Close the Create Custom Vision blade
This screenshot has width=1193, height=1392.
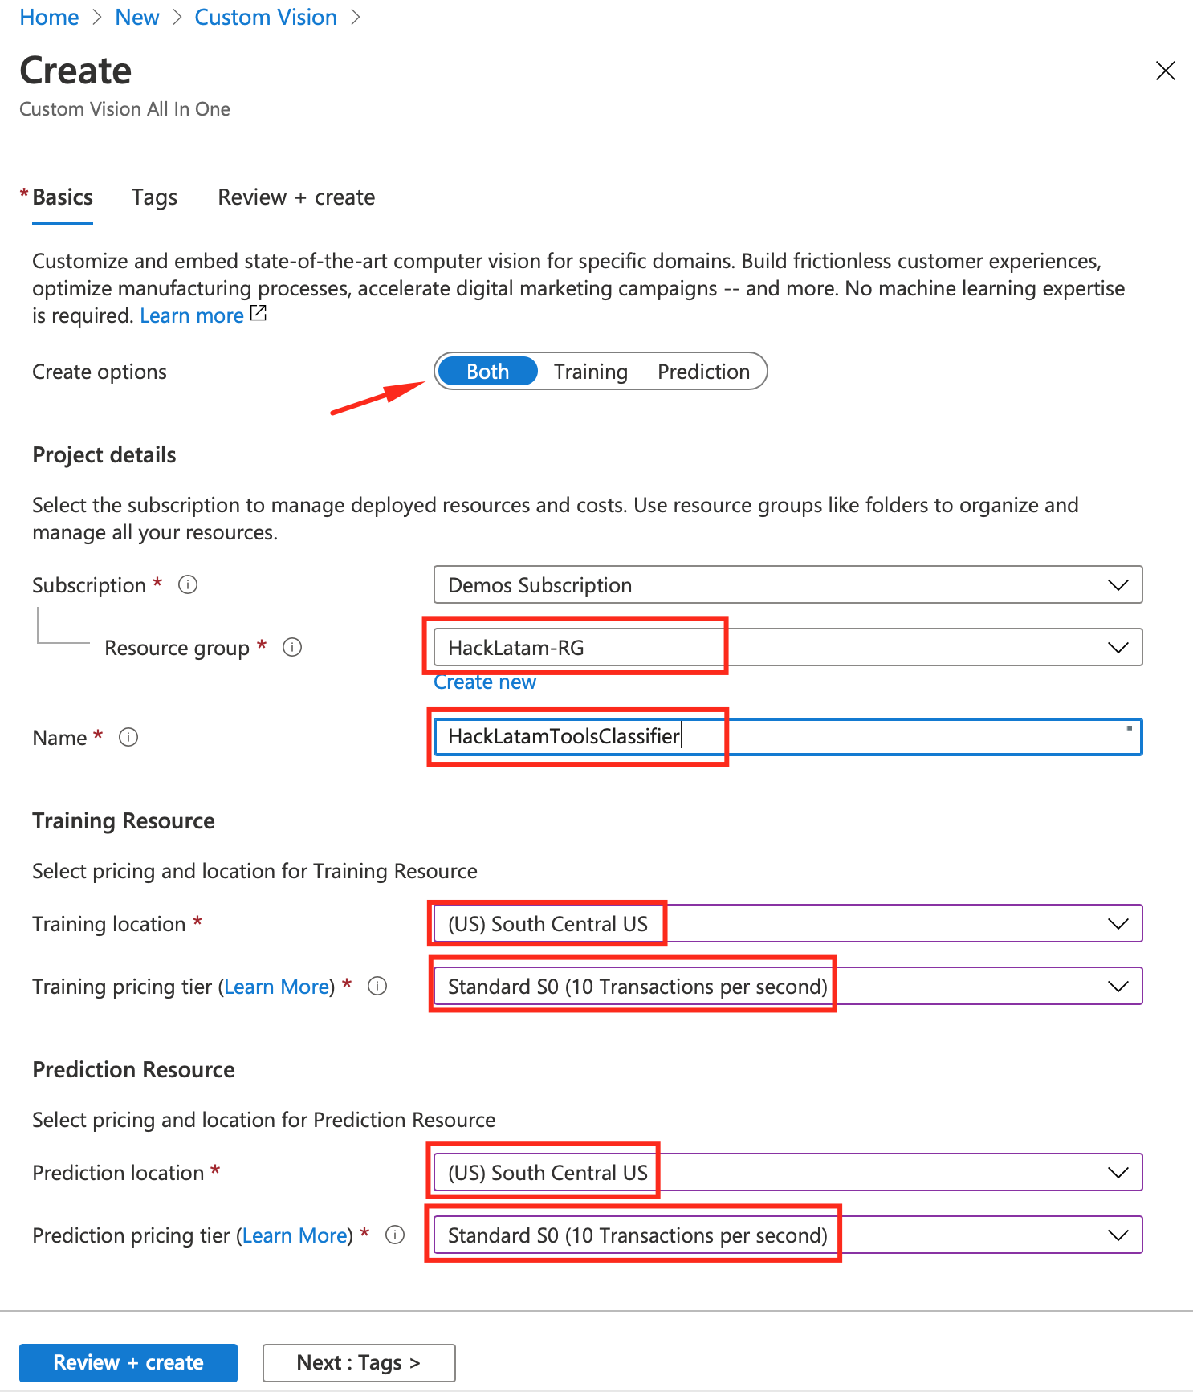click(1166, 71)
